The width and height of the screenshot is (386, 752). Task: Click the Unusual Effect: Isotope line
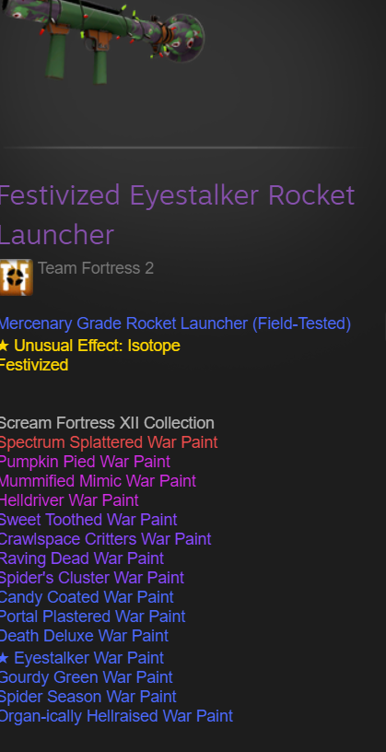90,346
